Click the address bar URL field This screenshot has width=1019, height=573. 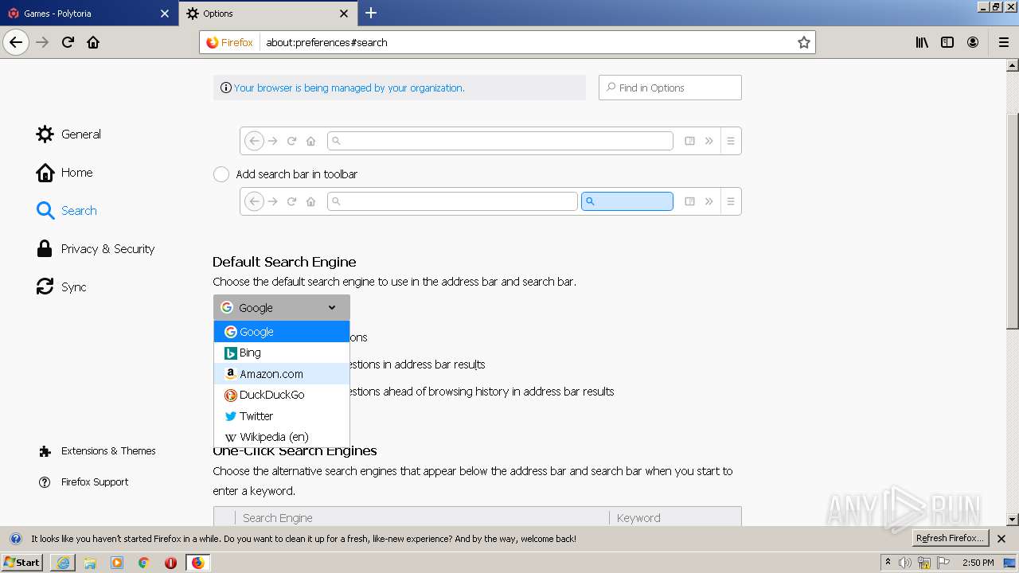coord(525,42)
